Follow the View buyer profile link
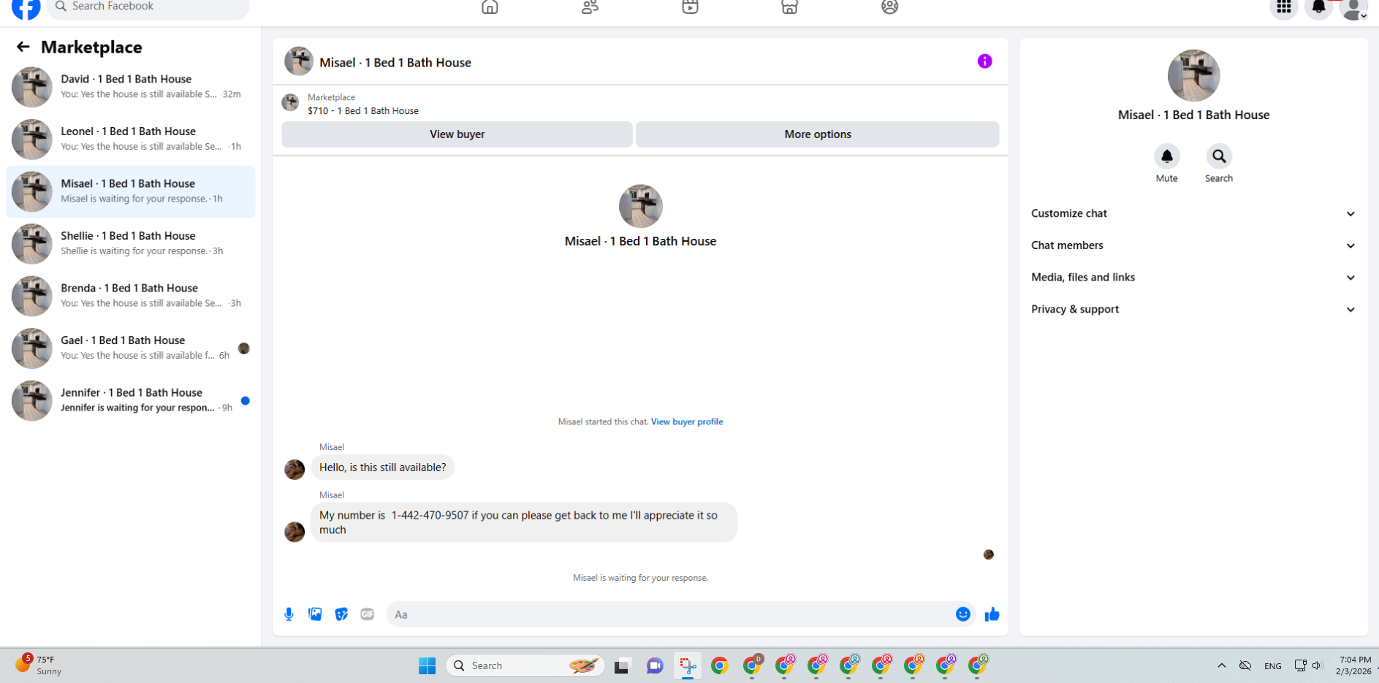 tap(687, 421)
